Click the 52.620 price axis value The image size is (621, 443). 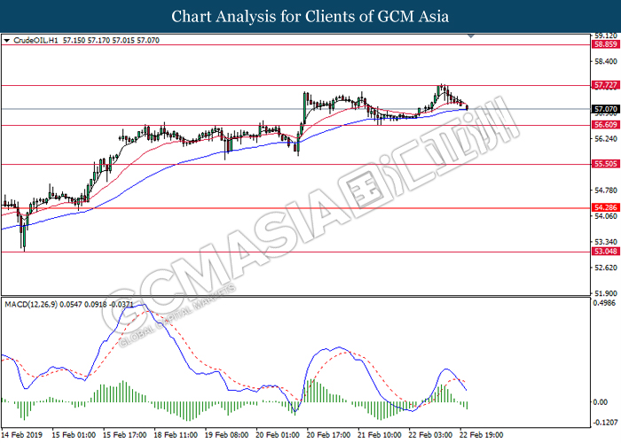pyautogui.click(x=606, y=268)
